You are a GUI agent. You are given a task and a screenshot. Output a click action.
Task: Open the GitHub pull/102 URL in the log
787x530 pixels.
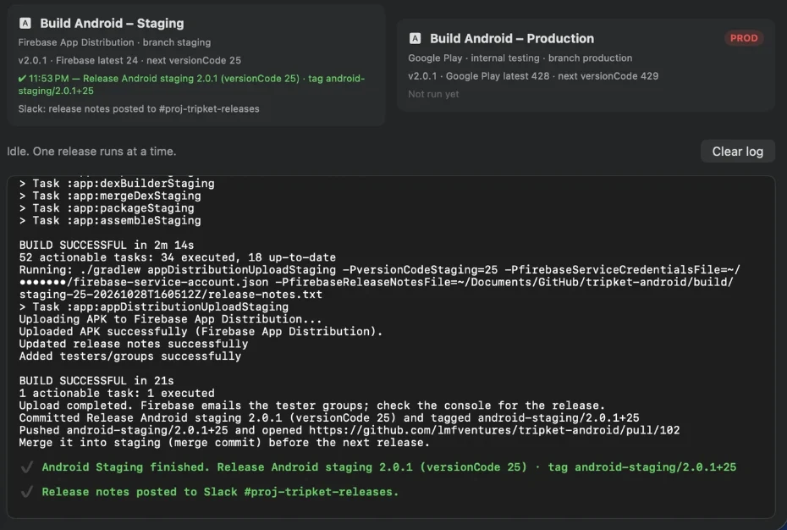[494, 430]
